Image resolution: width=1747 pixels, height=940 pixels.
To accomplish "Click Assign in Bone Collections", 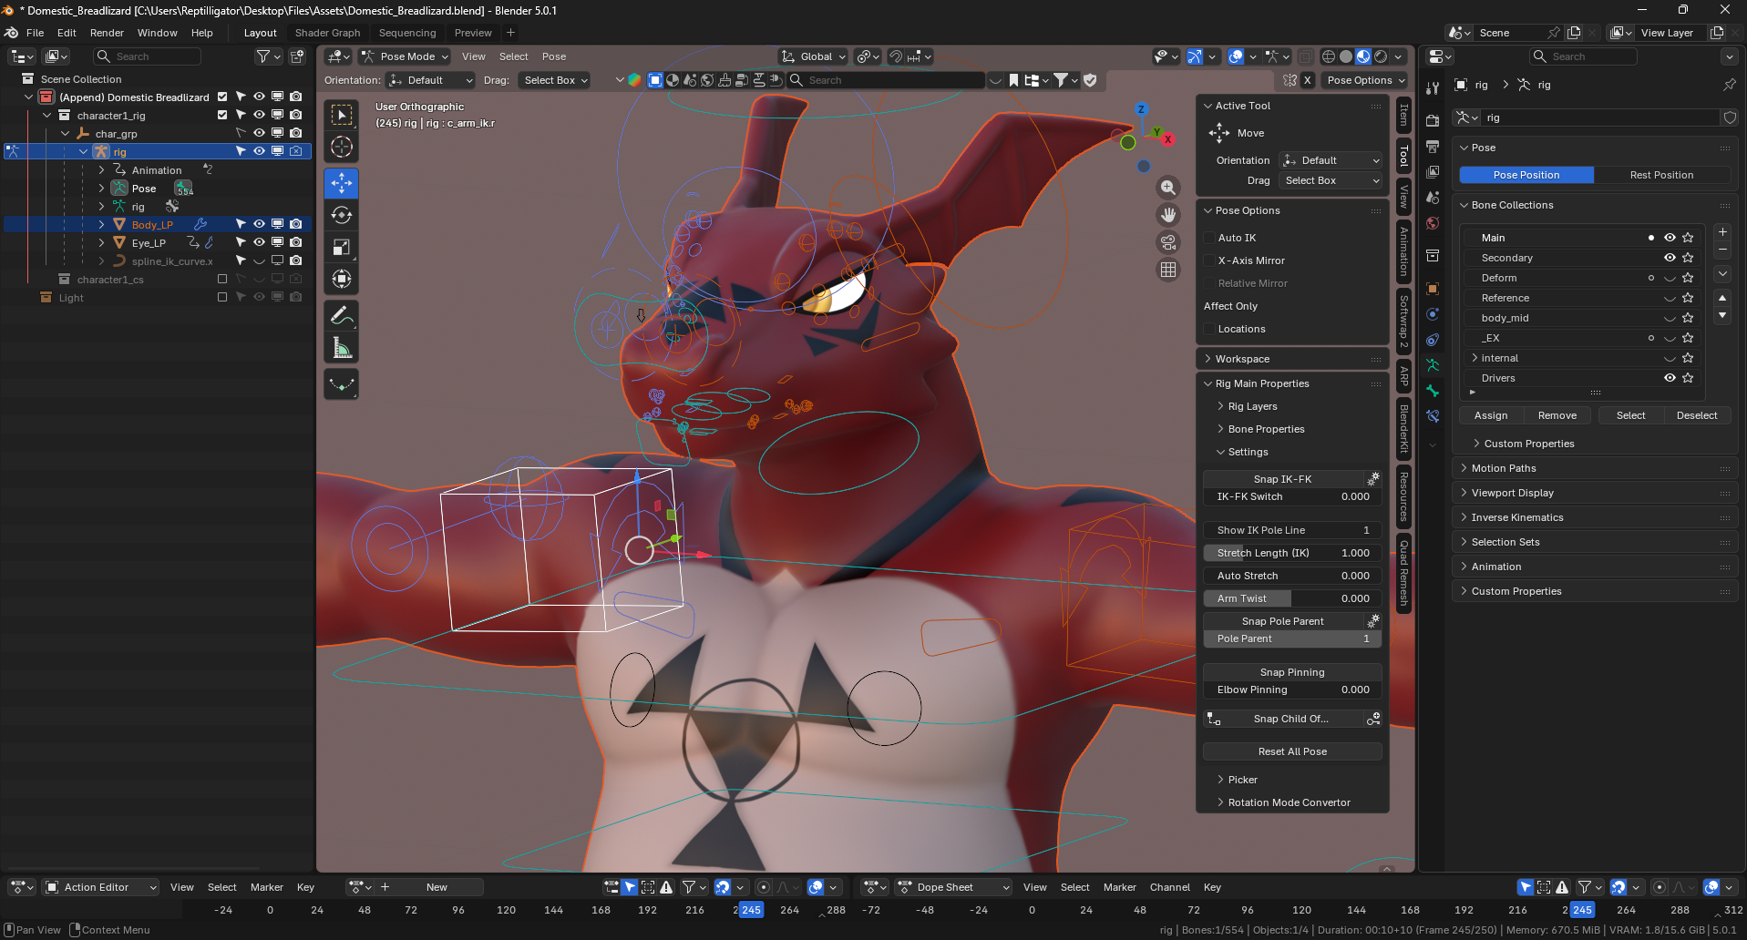I will [x=1491, y=415].
